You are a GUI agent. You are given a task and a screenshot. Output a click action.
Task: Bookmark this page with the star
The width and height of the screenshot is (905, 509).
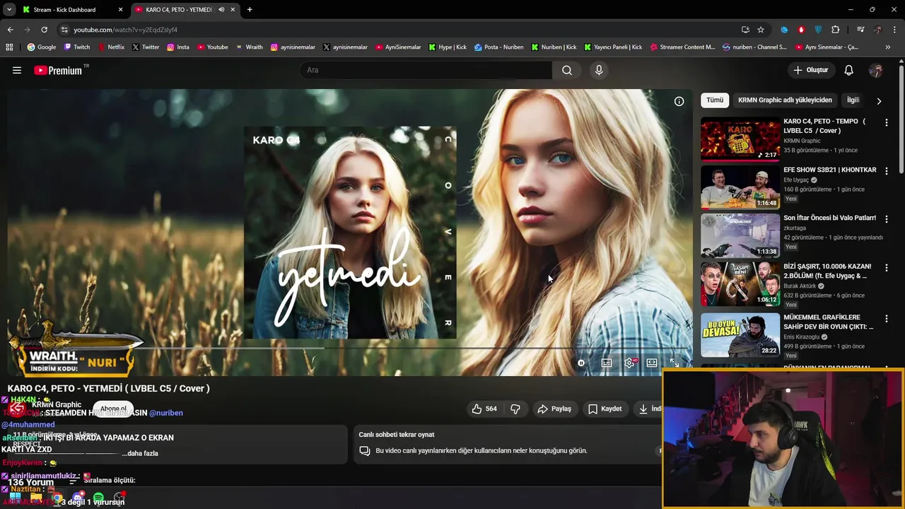761,30
